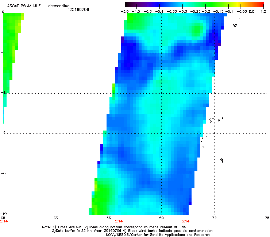Click the latitude axis label "-2"

[3, 52]
